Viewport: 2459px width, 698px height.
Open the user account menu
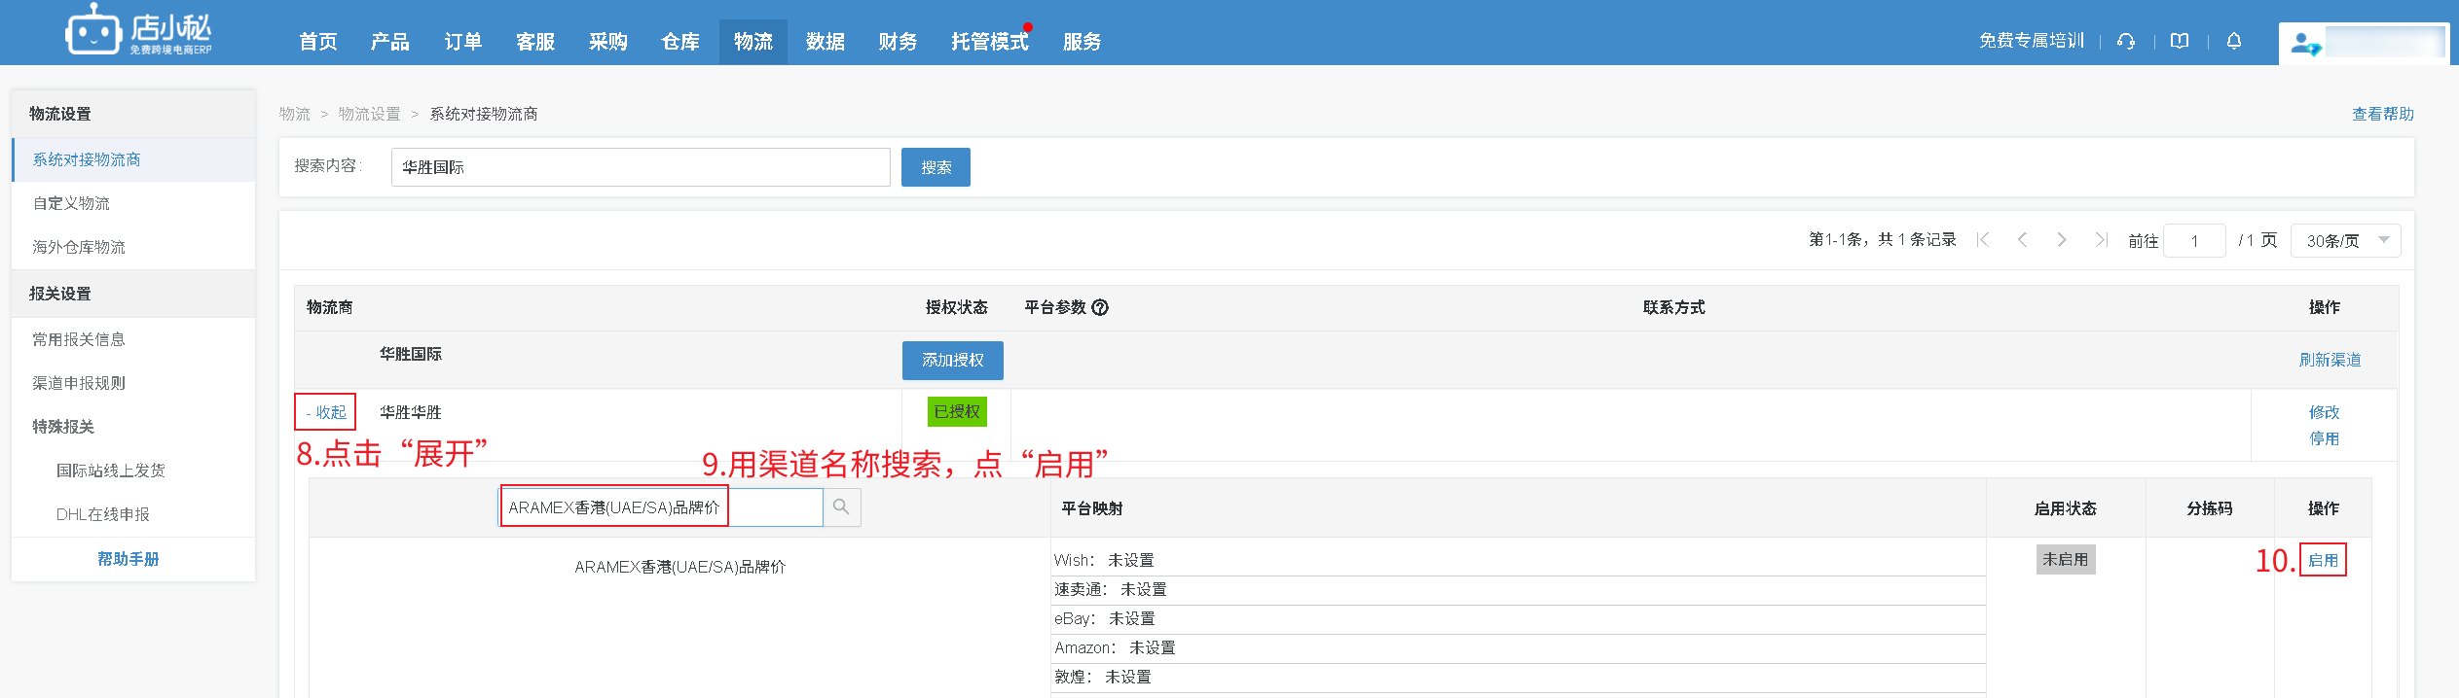2363,44
